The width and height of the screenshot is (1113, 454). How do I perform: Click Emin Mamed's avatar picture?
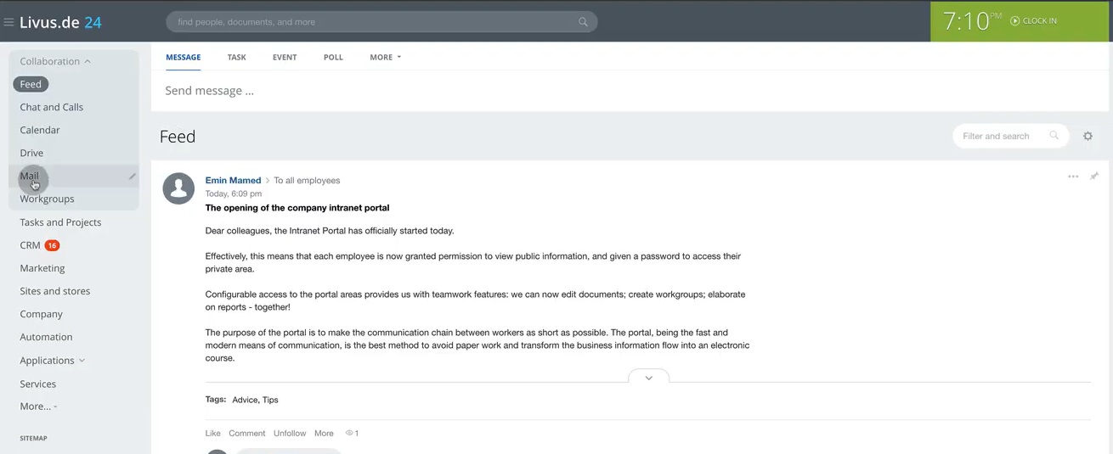click(178, 188)
